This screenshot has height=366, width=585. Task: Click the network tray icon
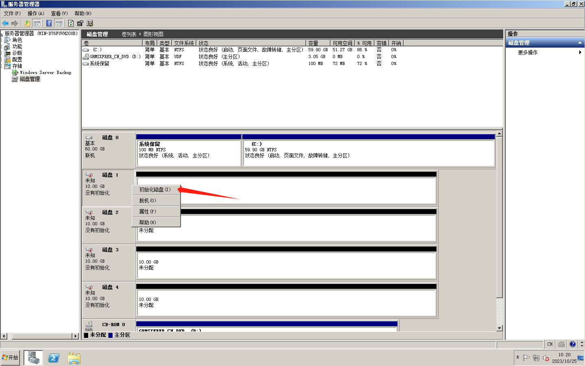click(536, 358)
